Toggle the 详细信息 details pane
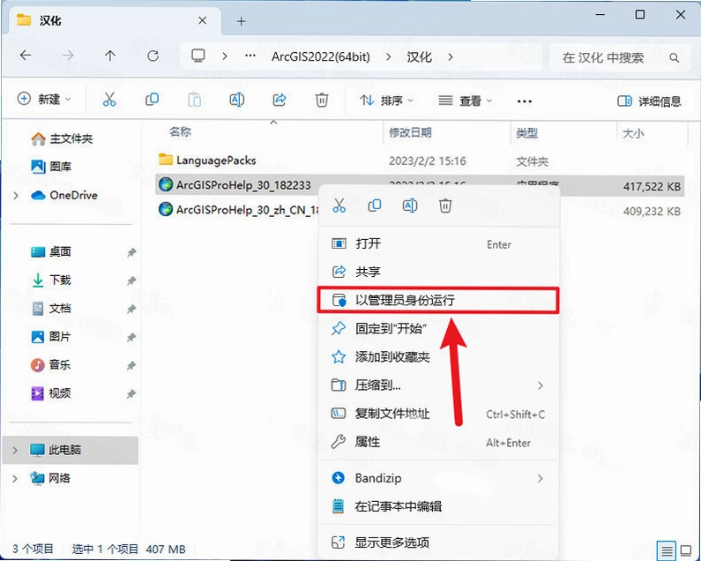The width and height of the screenshot is (701, 561). (x=649, y=101)
